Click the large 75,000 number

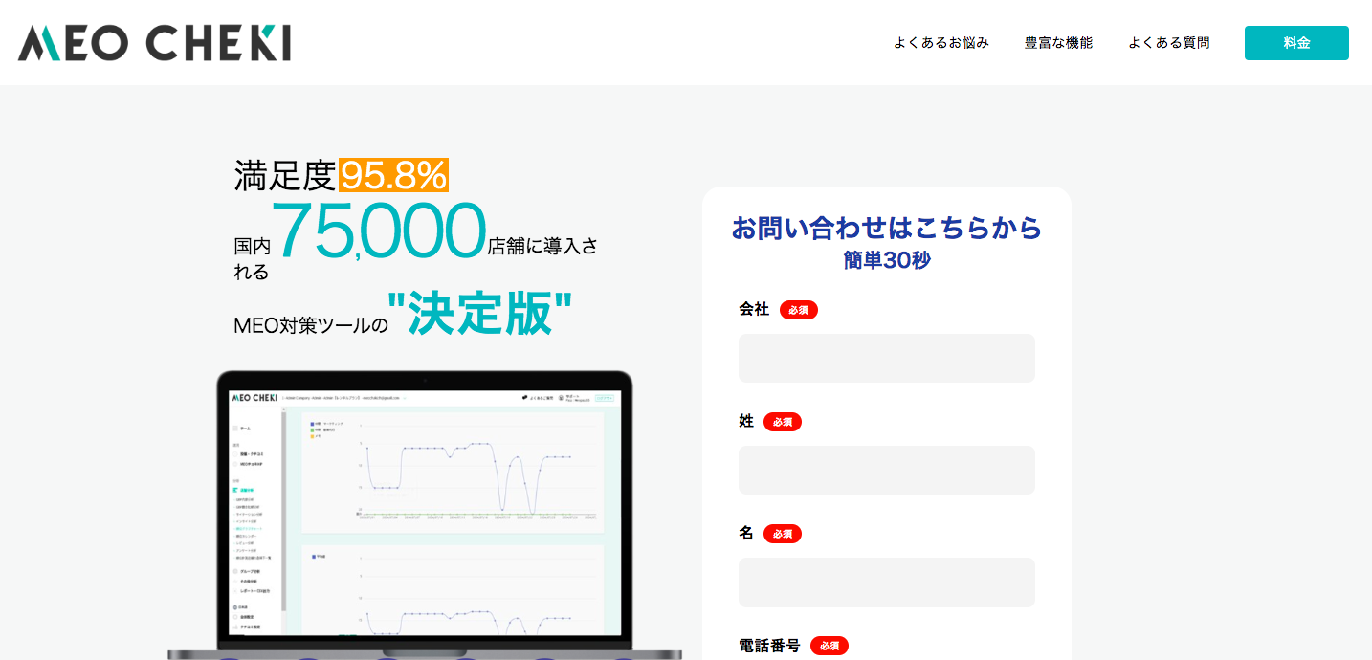click(379, 231)
